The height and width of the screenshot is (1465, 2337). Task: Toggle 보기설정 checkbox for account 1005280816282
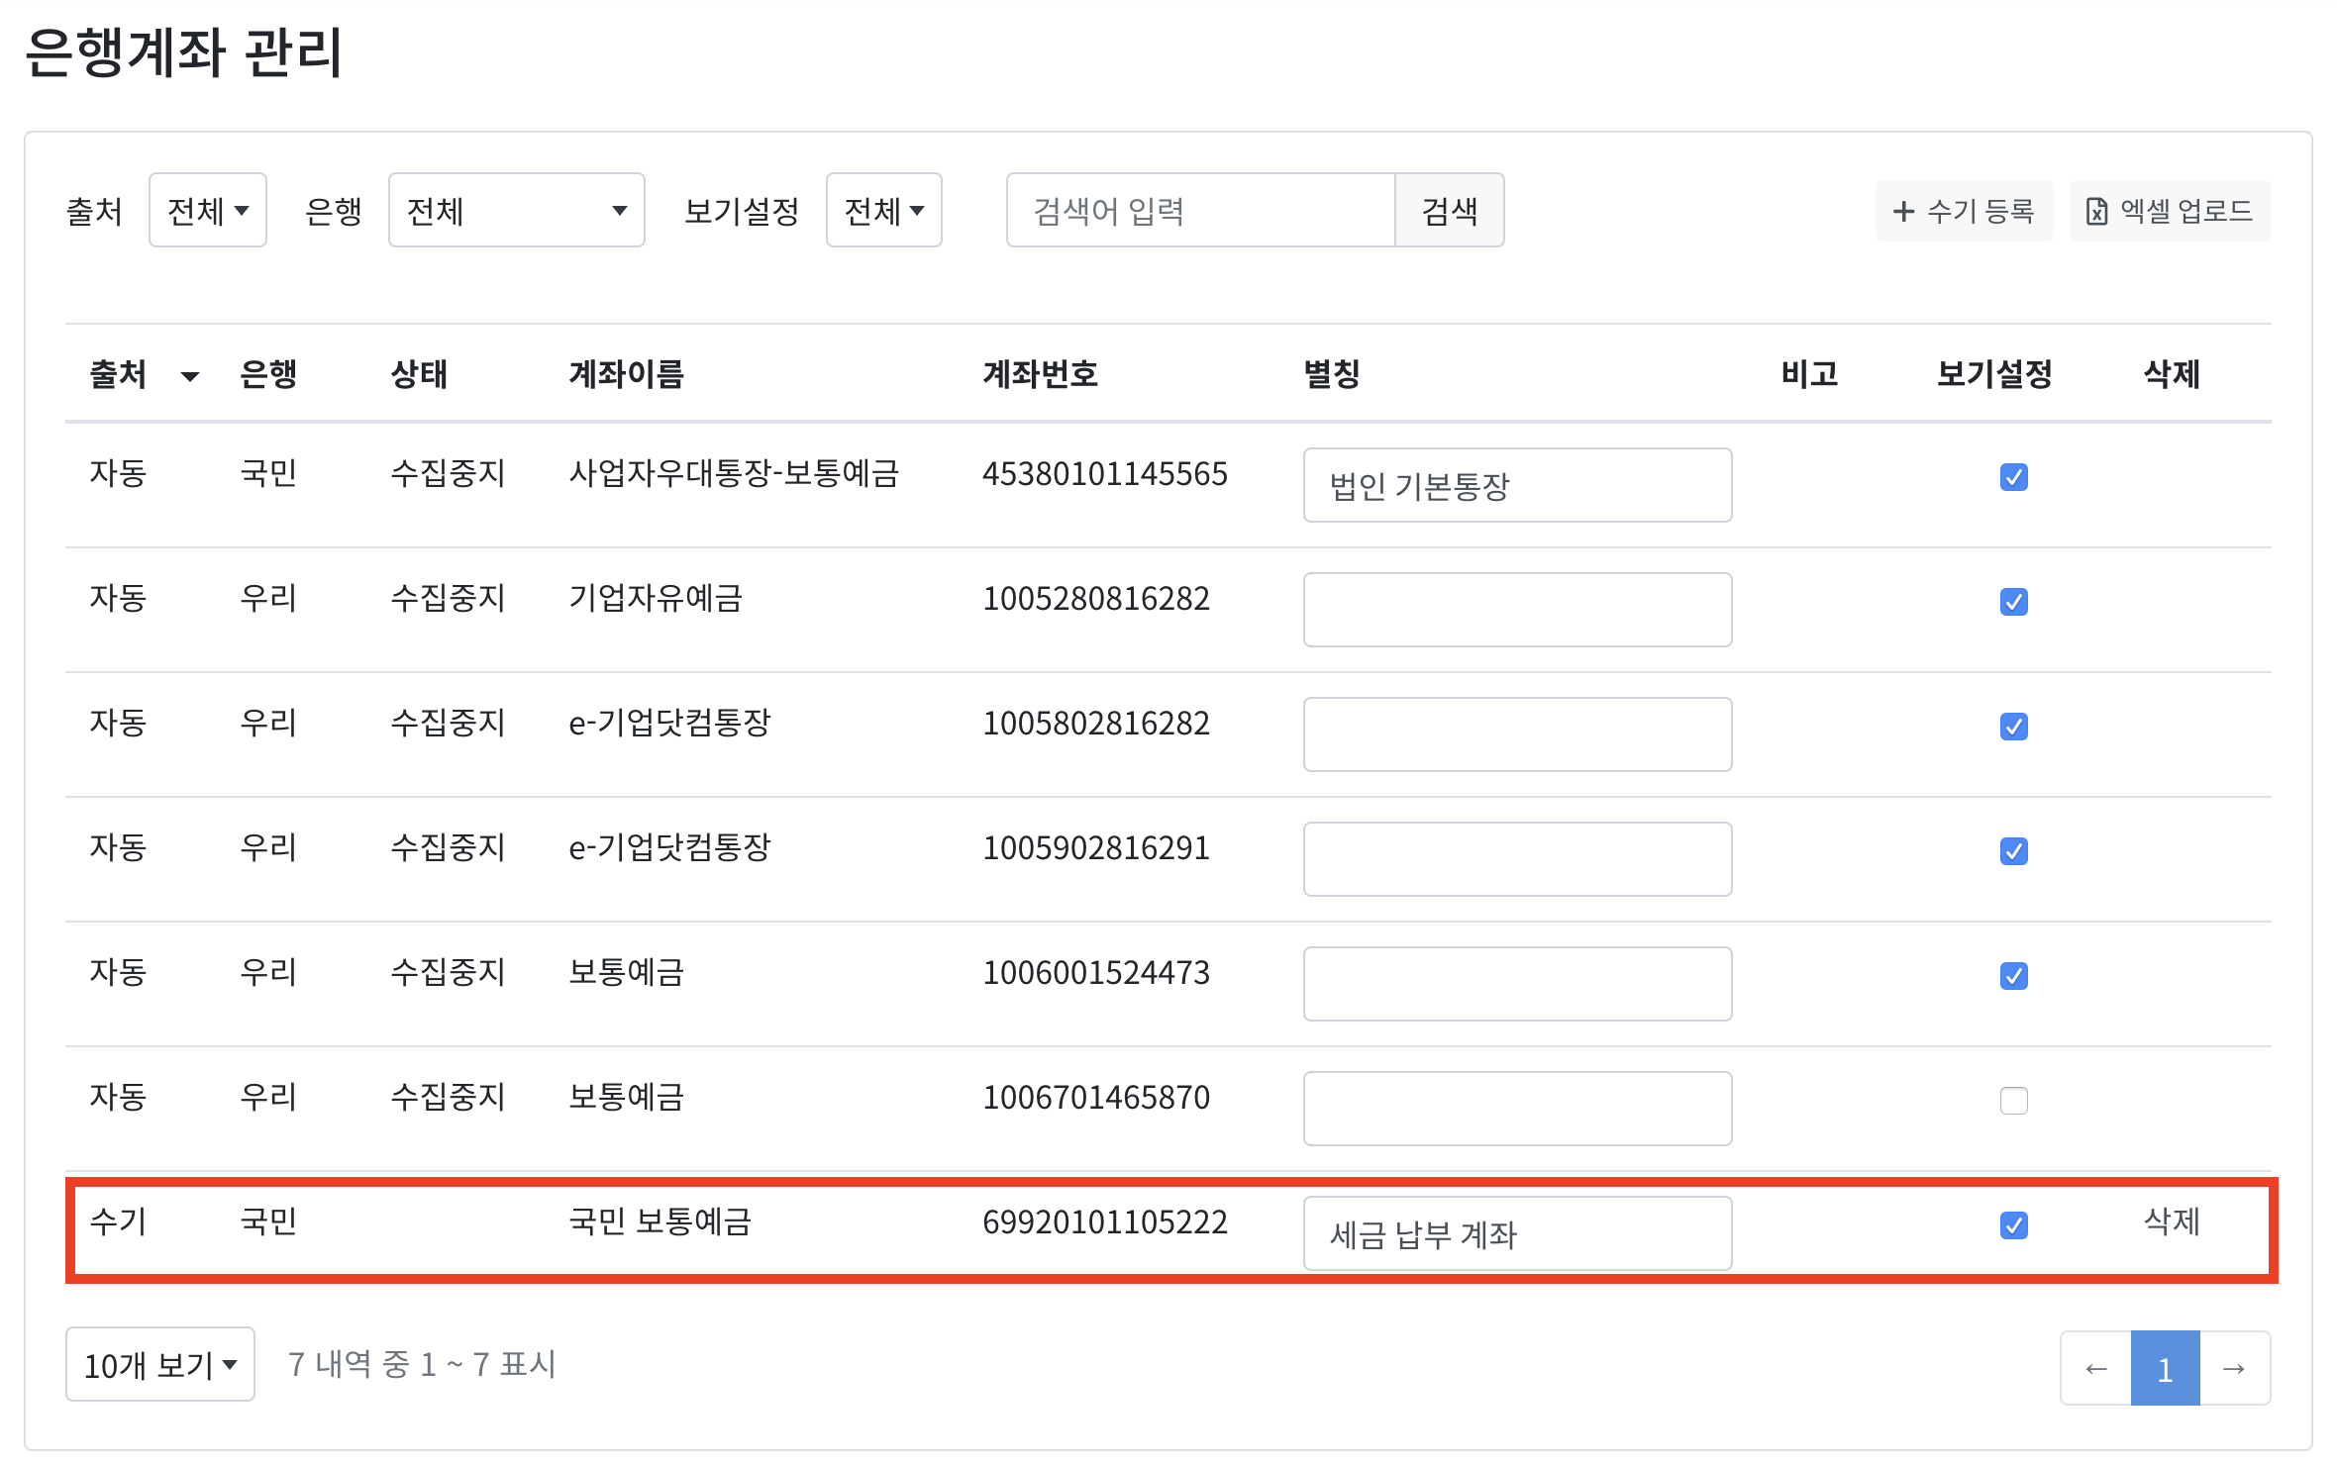click(x=2013, y=602)
